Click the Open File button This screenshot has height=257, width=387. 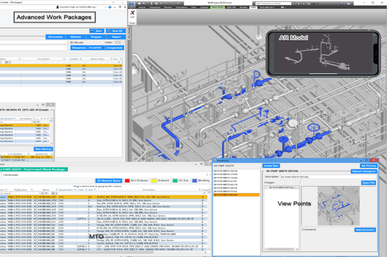368,183
